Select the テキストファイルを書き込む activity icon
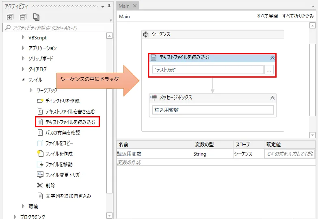 point(40,111)
